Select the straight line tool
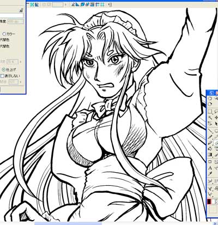The width and height of the screenshot is (218, 225). (210, 131)
